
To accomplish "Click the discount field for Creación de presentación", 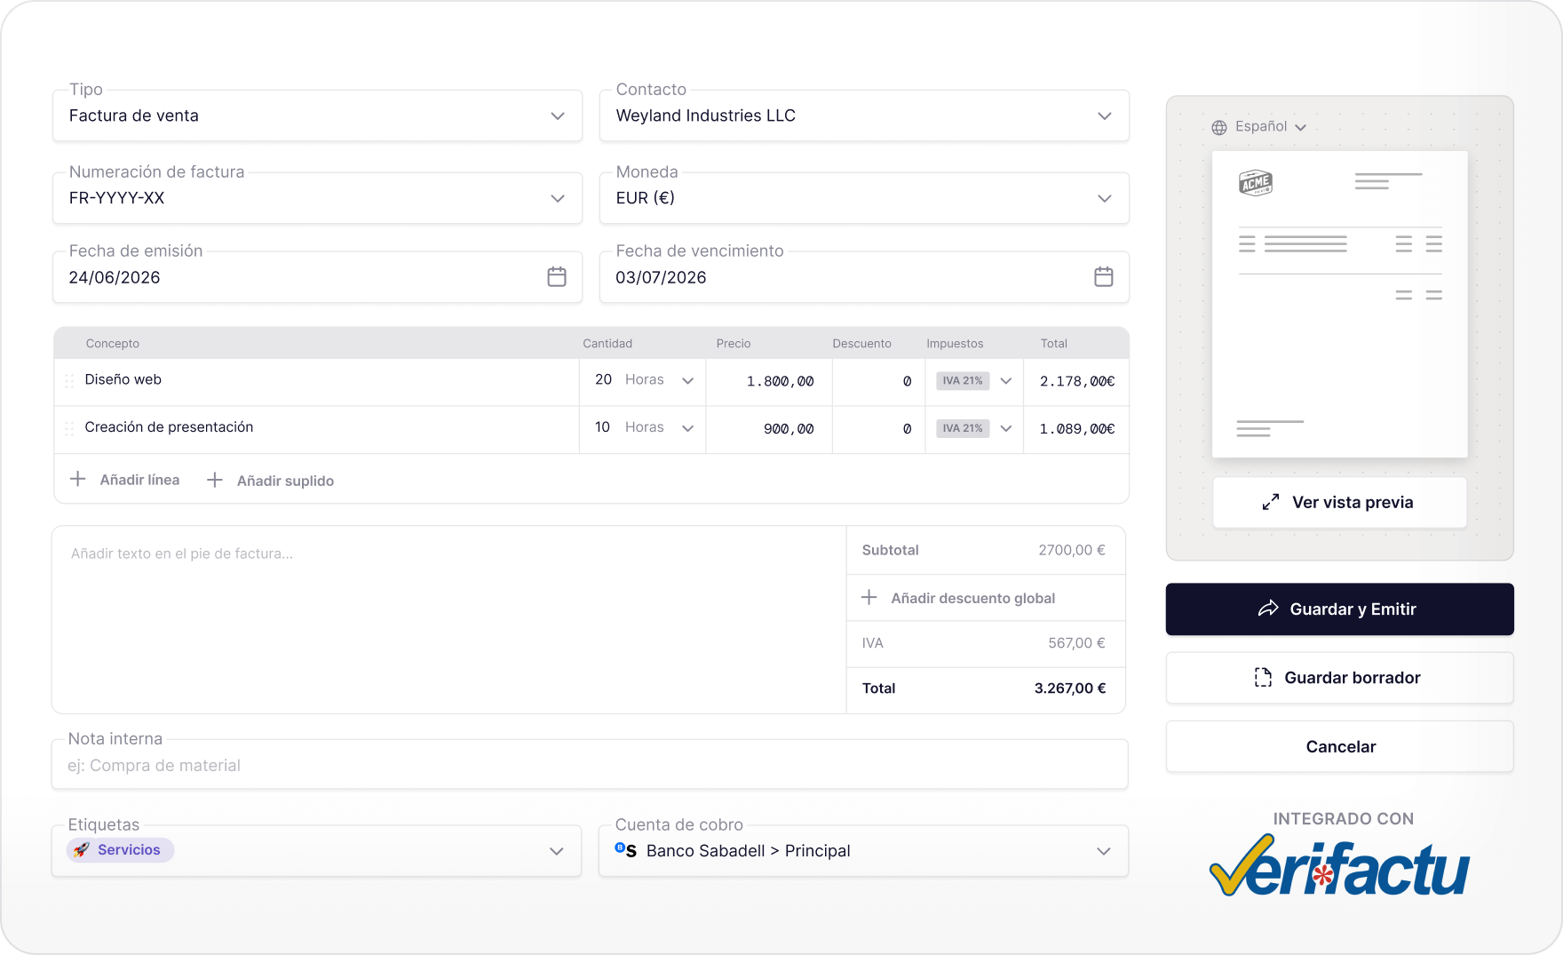I will tap(878, 429).
